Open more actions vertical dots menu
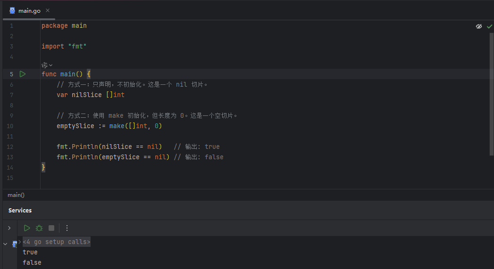The image size is (494, 269). [x=67, y=228]
